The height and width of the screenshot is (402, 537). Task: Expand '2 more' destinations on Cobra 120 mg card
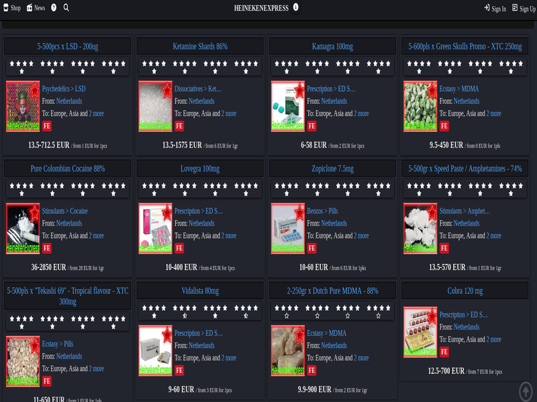point(494,340)
